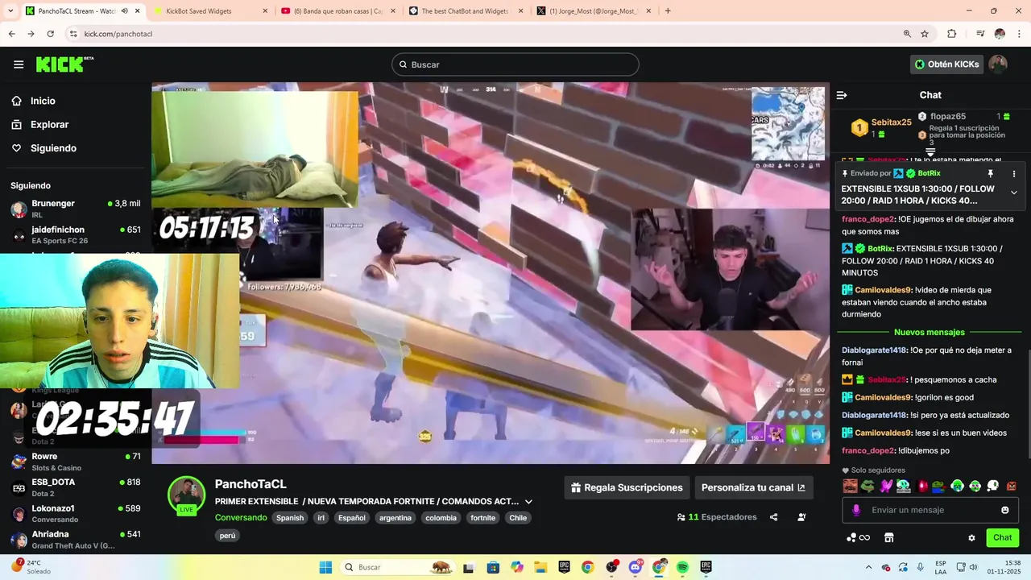Open the chat settings gear icon
Viewport: 1031px width, 580px height.
coord(971,537)
